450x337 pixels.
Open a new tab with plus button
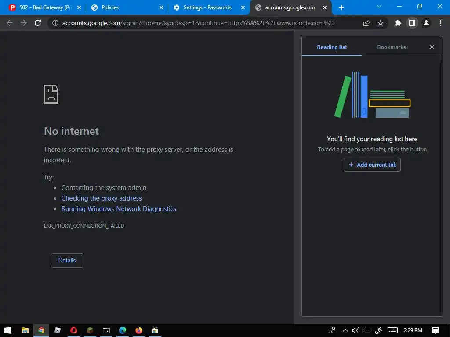click(x=341, y=7)
